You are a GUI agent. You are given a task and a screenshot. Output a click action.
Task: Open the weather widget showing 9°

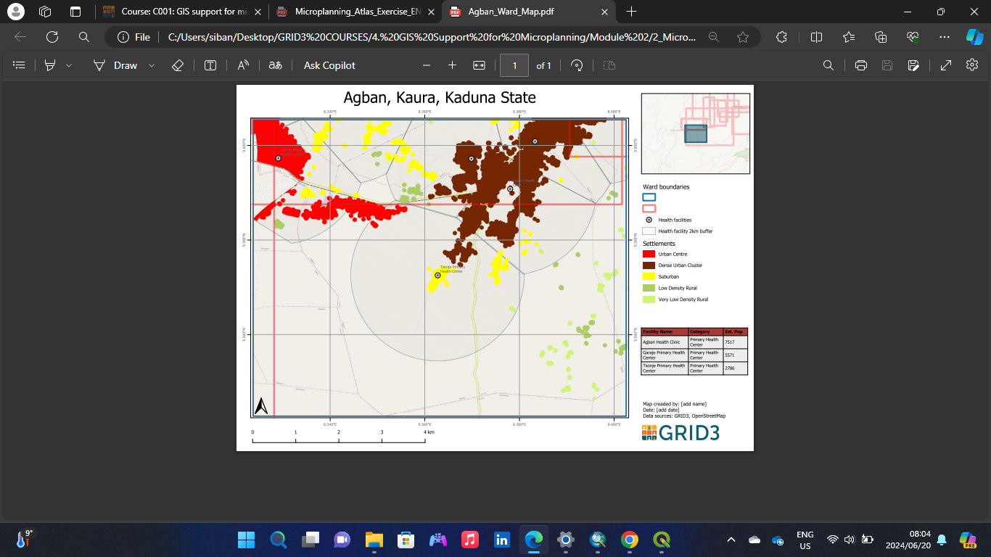pos(25,539)
